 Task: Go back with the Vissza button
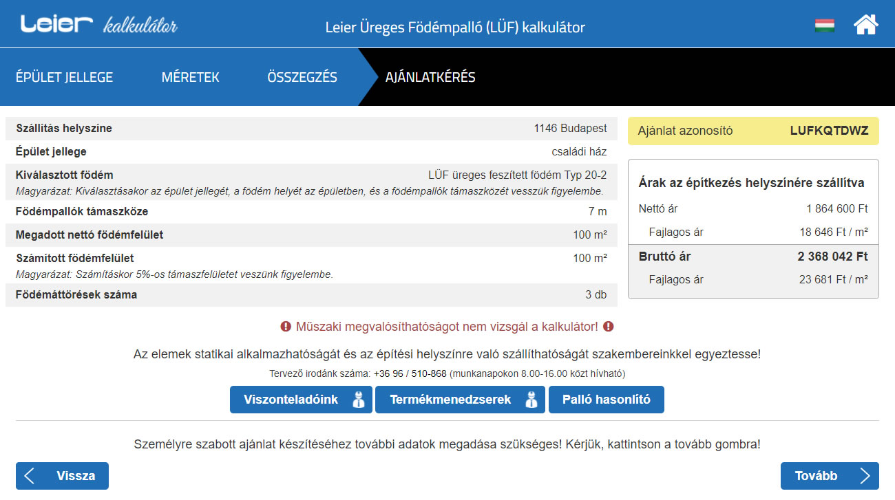(x=62, y=476)
